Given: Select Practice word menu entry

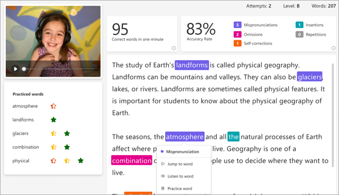Looking at the screenshot, I should coord(179,188).
